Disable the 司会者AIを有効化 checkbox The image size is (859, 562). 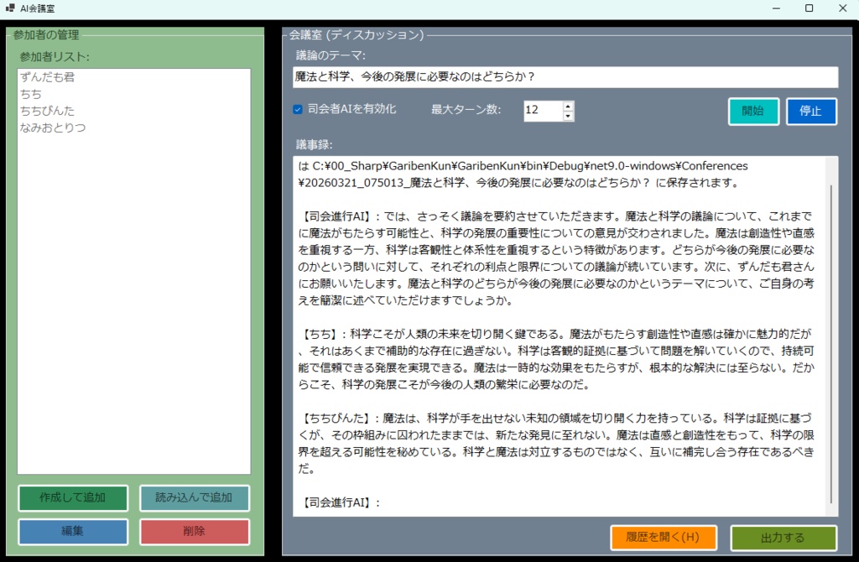tap(297, 109)
